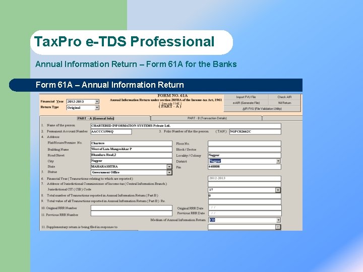The width and height of the screenshot is (363, 272).
Task: Switch to PART - A (General Info) tab
Action: click(95, 118)
